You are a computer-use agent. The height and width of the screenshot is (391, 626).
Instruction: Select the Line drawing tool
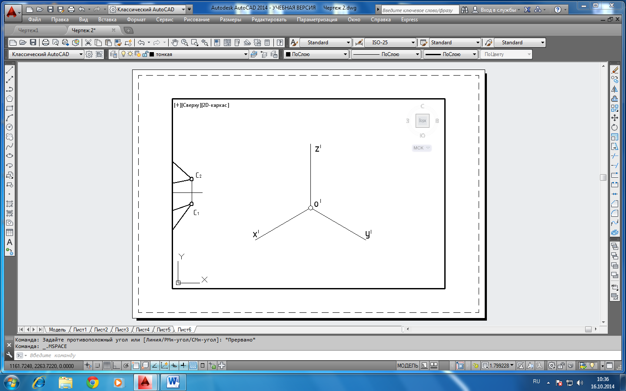click(x=10, y=70)
